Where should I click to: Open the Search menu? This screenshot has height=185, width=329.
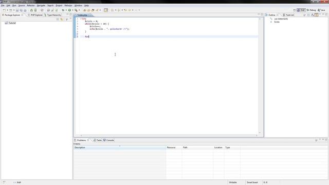tap(50, 6)
